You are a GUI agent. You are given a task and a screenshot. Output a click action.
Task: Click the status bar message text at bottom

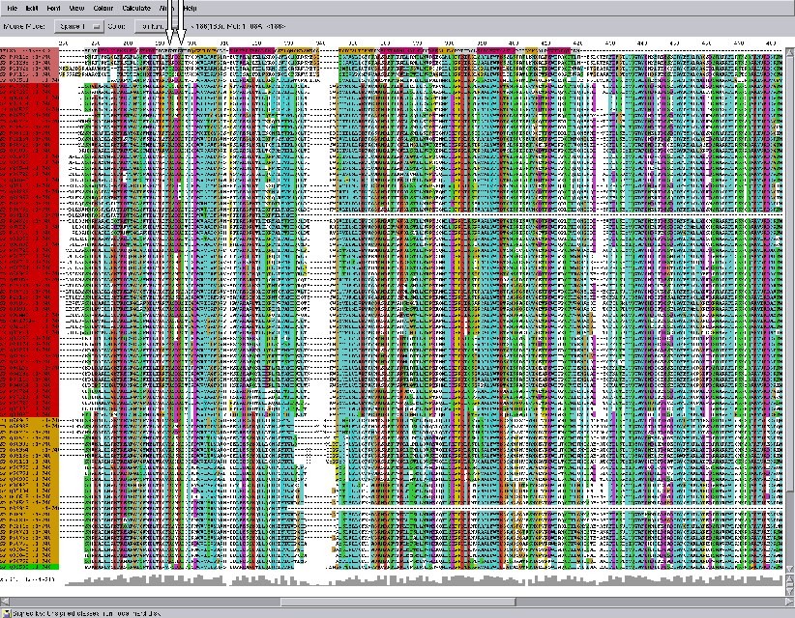point(87,612)
